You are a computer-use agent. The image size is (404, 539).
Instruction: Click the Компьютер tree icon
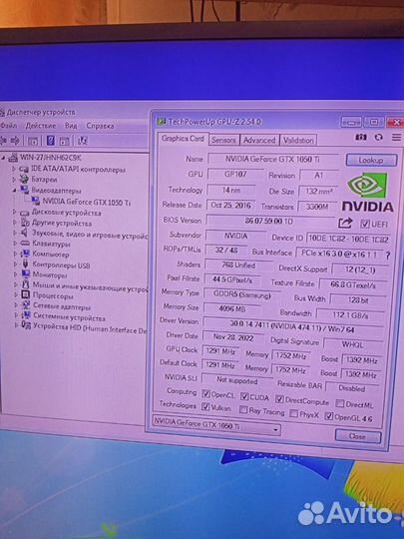25,254
